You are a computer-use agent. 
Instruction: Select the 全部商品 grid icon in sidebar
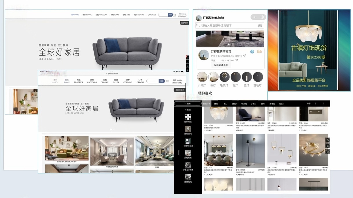(x=188, y=117)
